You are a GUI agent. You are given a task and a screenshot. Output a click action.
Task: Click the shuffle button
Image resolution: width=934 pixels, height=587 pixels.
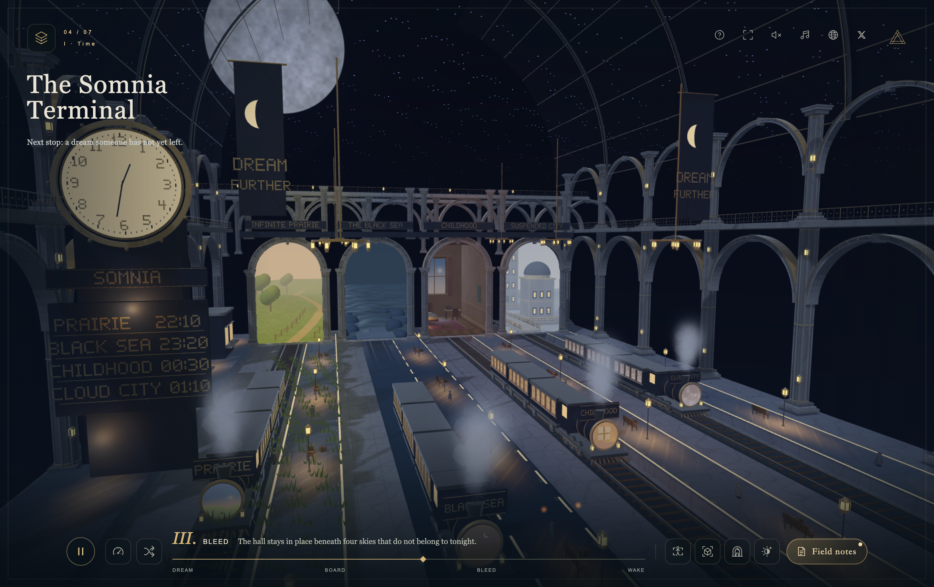(149, 551)
